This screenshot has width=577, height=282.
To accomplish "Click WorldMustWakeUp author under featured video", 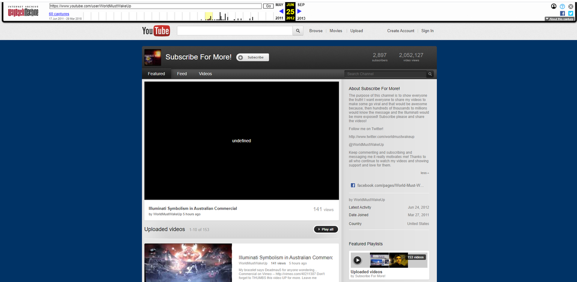I will click(x=168, y=214).
